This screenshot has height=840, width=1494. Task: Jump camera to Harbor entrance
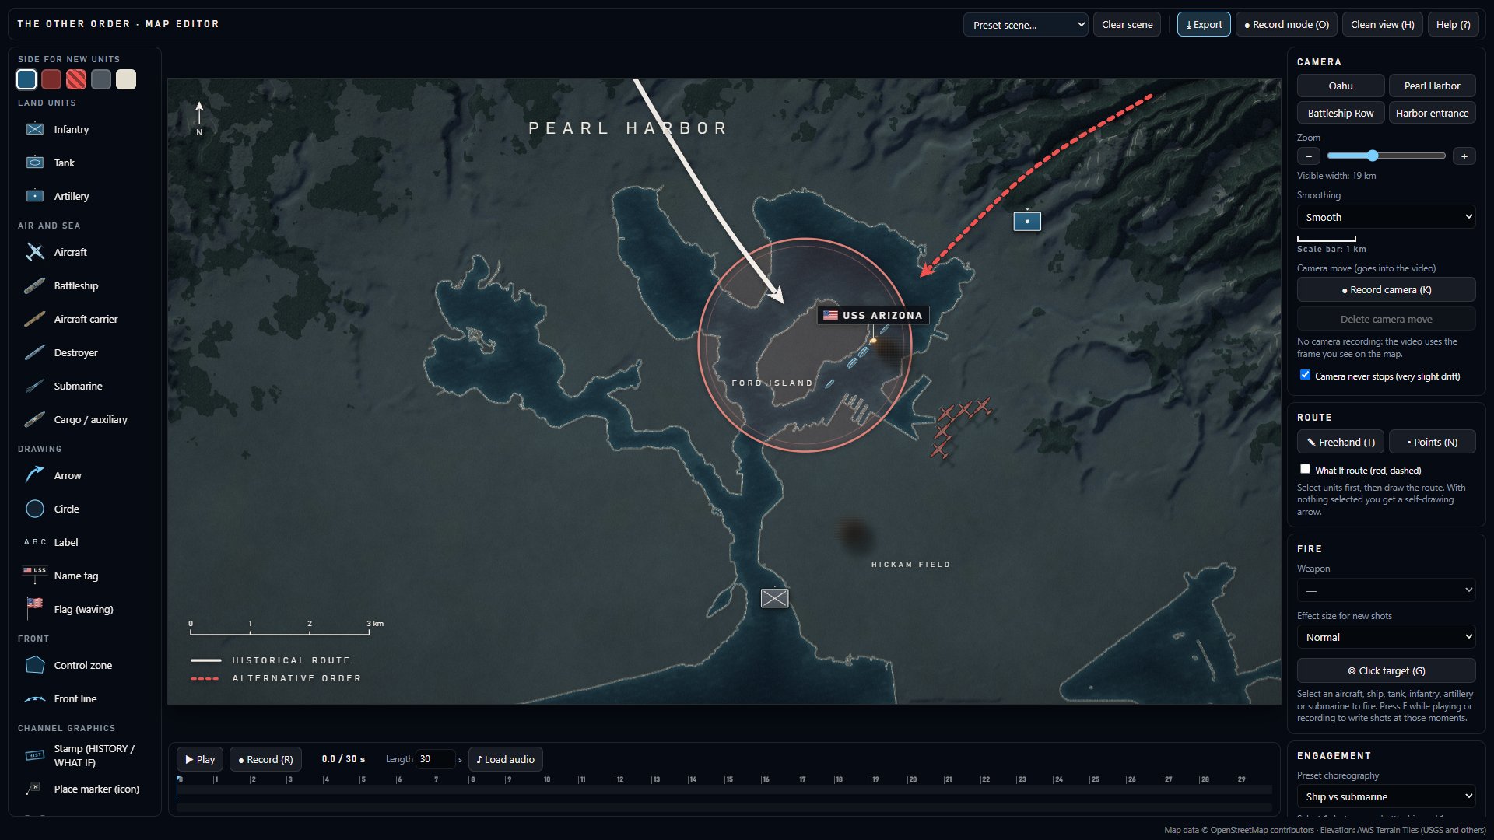1432,113
